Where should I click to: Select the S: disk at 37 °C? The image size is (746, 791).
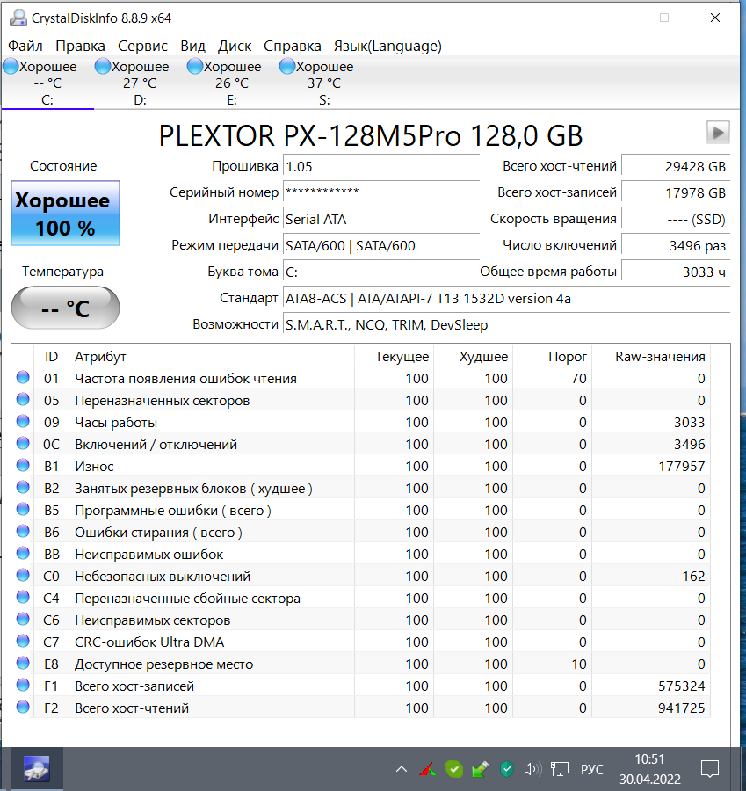tap(324, 83)
